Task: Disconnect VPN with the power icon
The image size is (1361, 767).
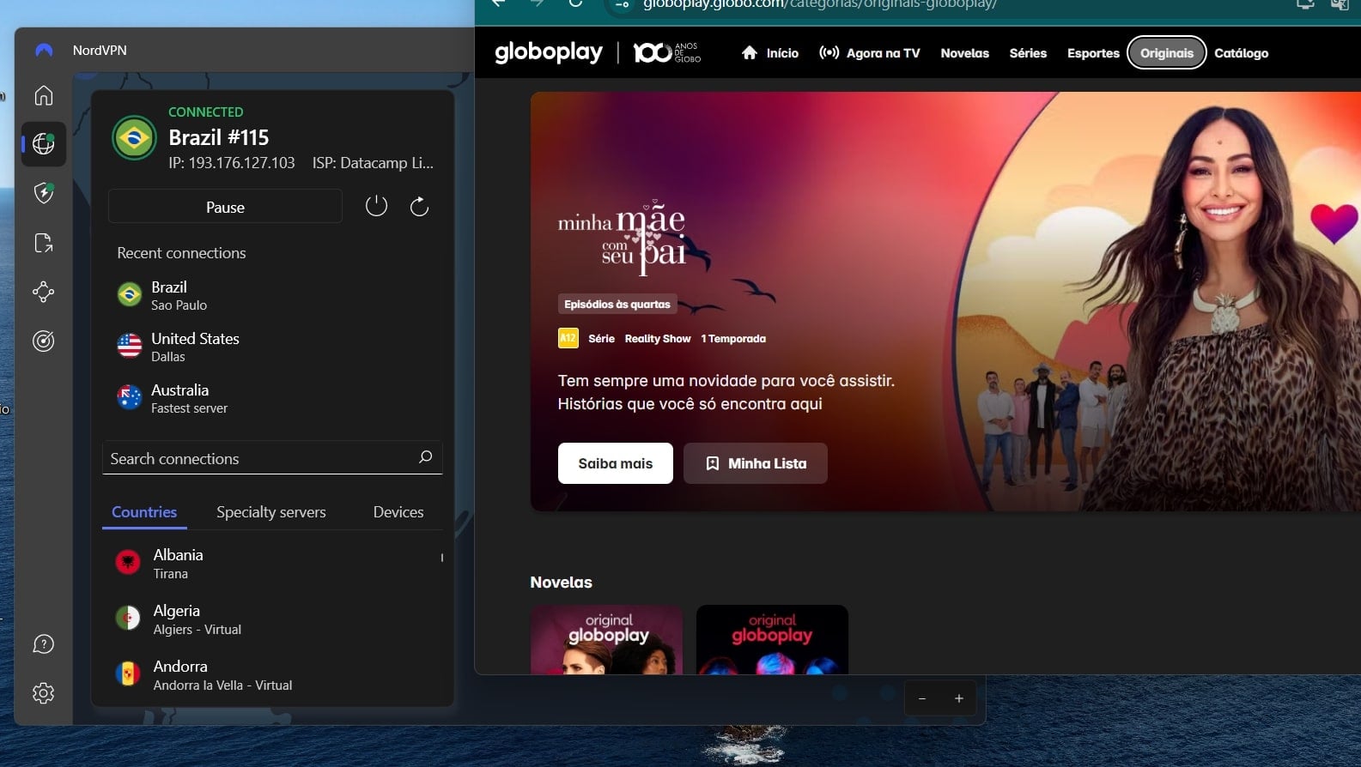Action: tap(376, 206)
